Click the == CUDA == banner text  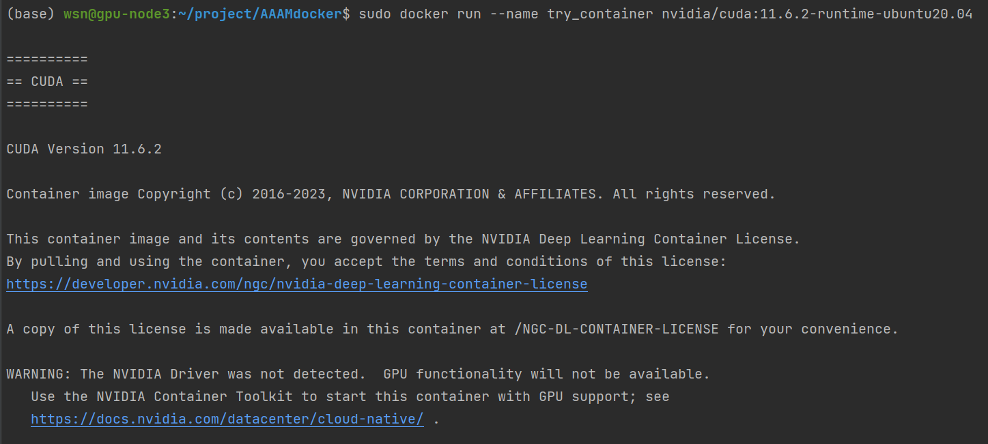coord(47,82)
